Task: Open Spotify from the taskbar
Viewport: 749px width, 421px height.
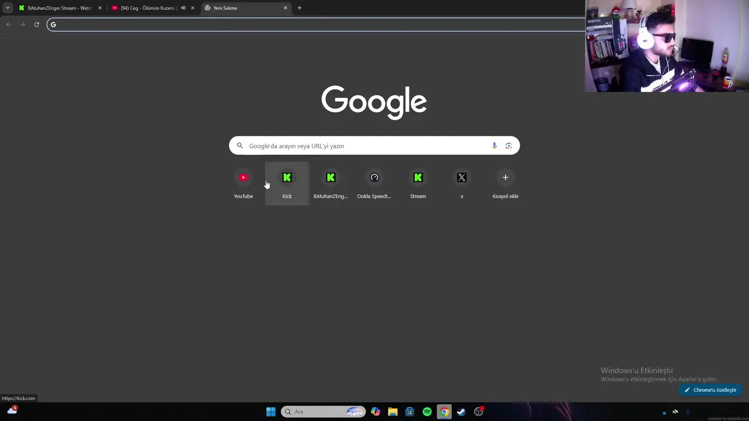Action: (x=427, y=412)
